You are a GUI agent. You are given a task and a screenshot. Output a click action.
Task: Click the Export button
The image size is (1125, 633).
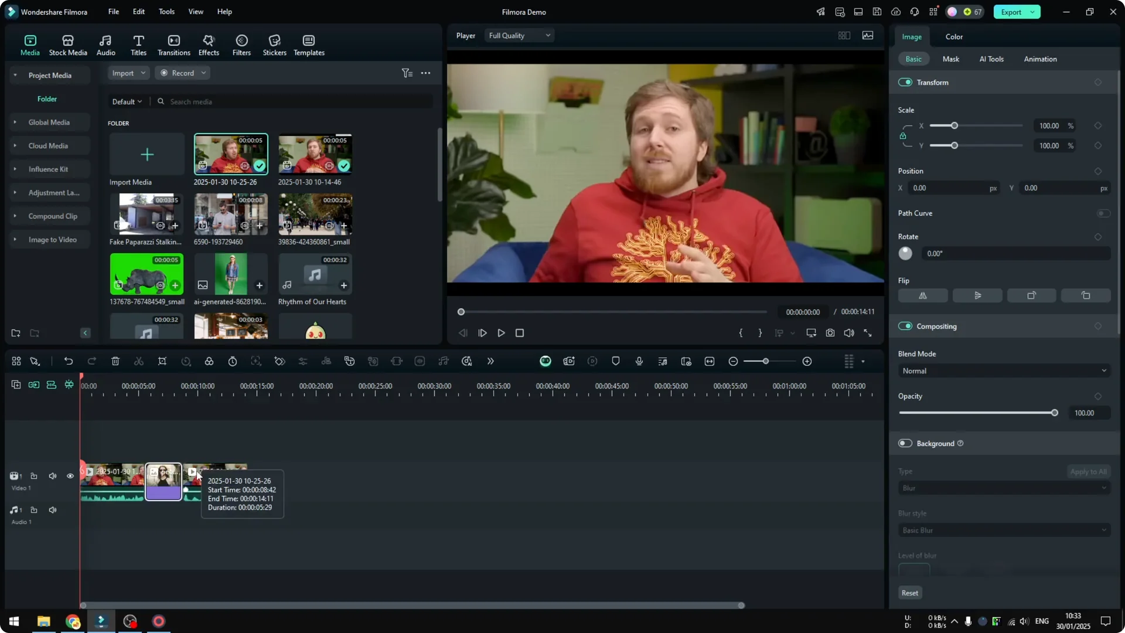pos(1010,12)
